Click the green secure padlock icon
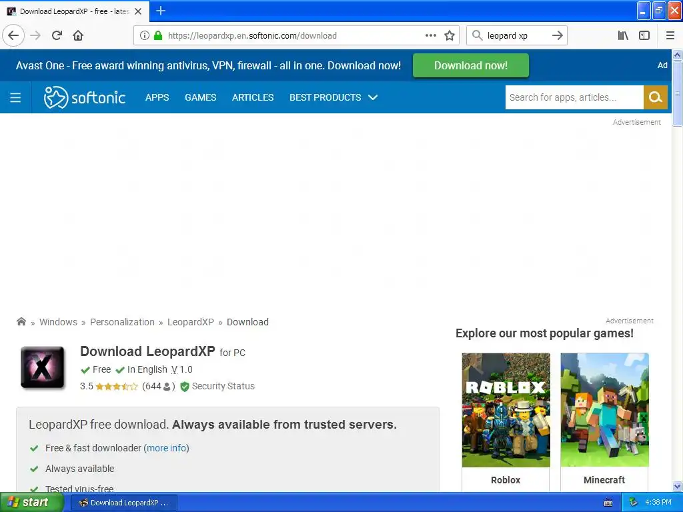 [x=159, y=35]
